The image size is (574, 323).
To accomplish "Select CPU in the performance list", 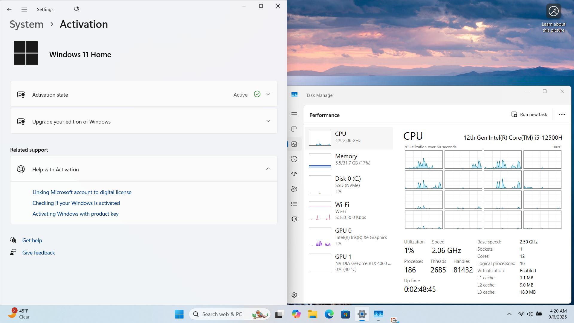I will (349, 138).
